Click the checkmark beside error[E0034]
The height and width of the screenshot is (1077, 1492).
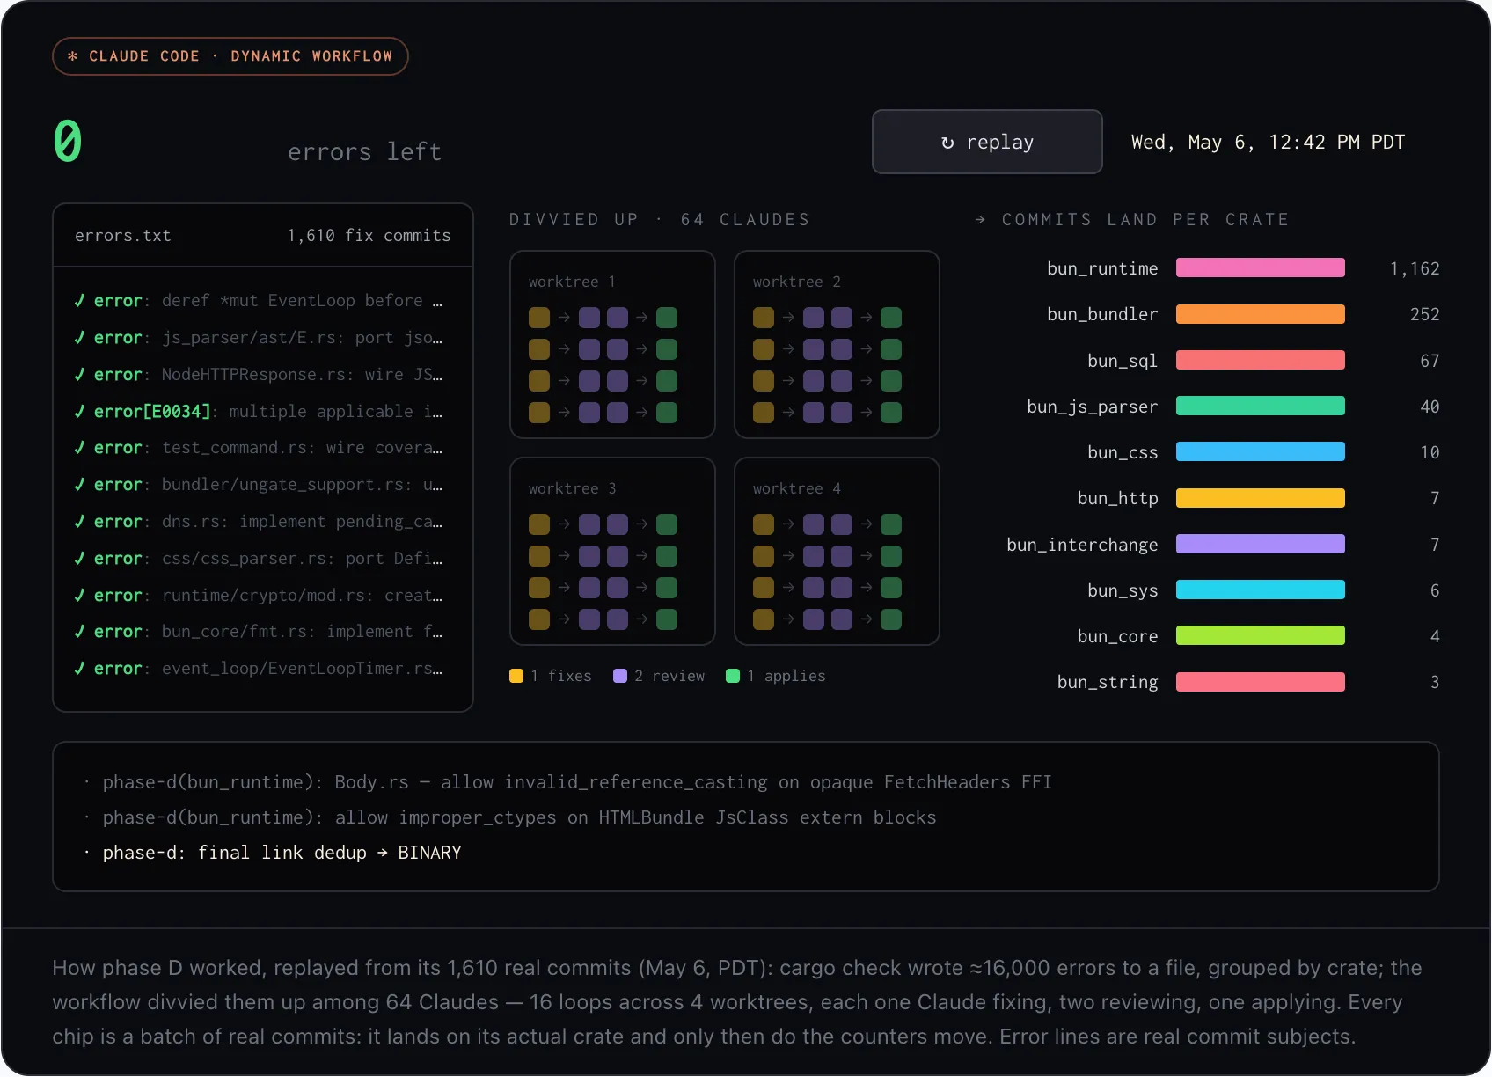pos(80,412)
